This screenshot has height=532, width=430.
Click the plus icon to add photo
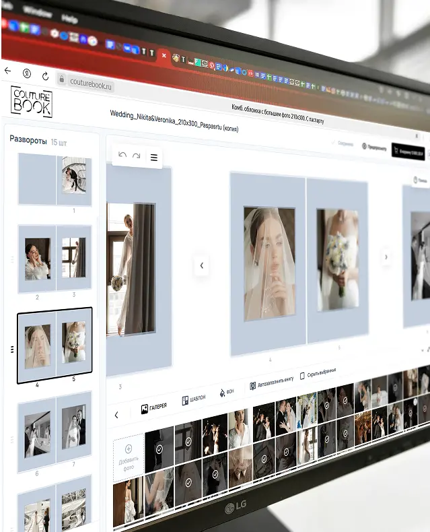(129, 448)
